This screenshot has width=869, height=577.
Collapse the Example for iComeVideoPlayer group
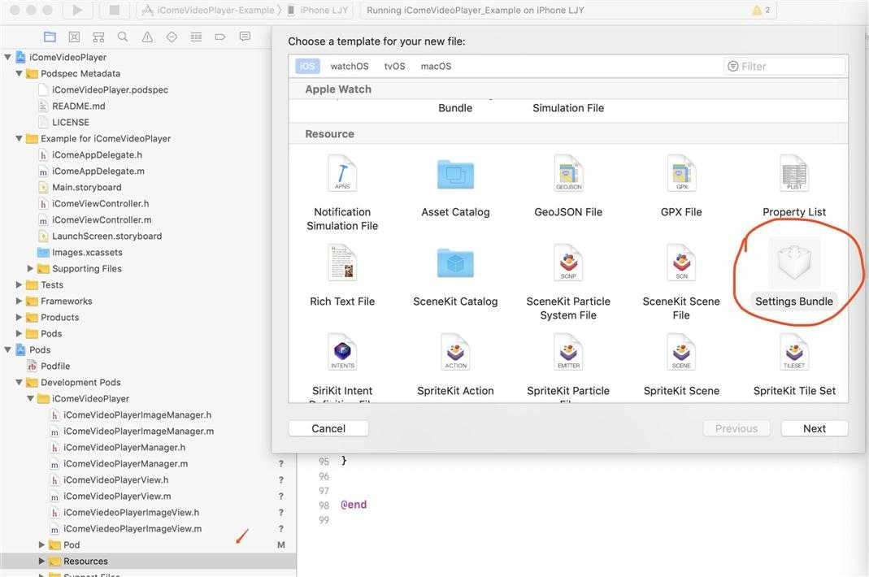[20, 138]
